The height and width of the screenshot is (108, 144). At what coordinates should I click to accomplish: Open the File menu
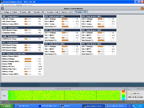(3, 5)
